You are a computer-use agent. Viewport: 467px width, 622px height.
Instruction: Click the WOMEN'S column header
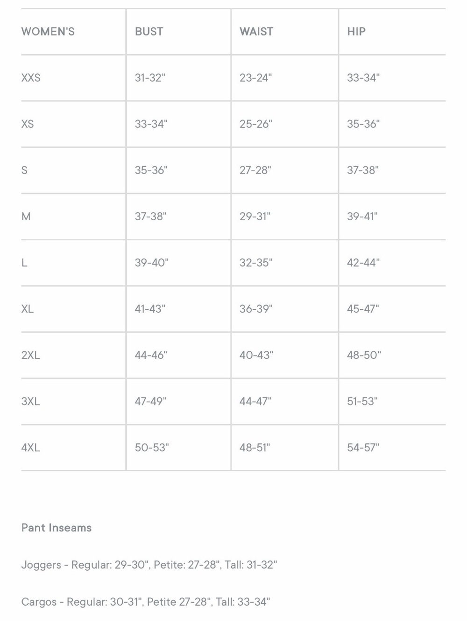[48, 32]
